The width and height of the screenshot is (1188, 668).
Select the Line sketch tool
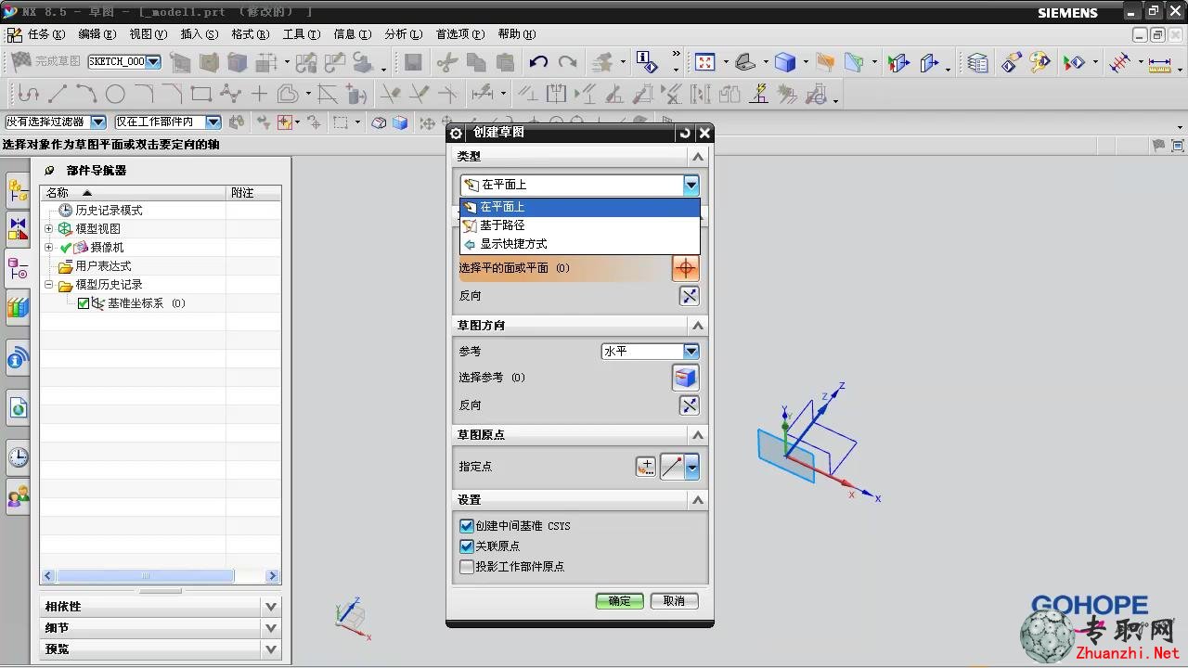58,94
